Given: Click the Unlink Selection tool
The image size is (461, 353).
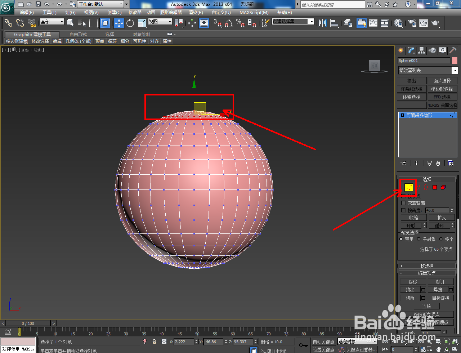Looking at the screenshot, I should click(20, 23).
